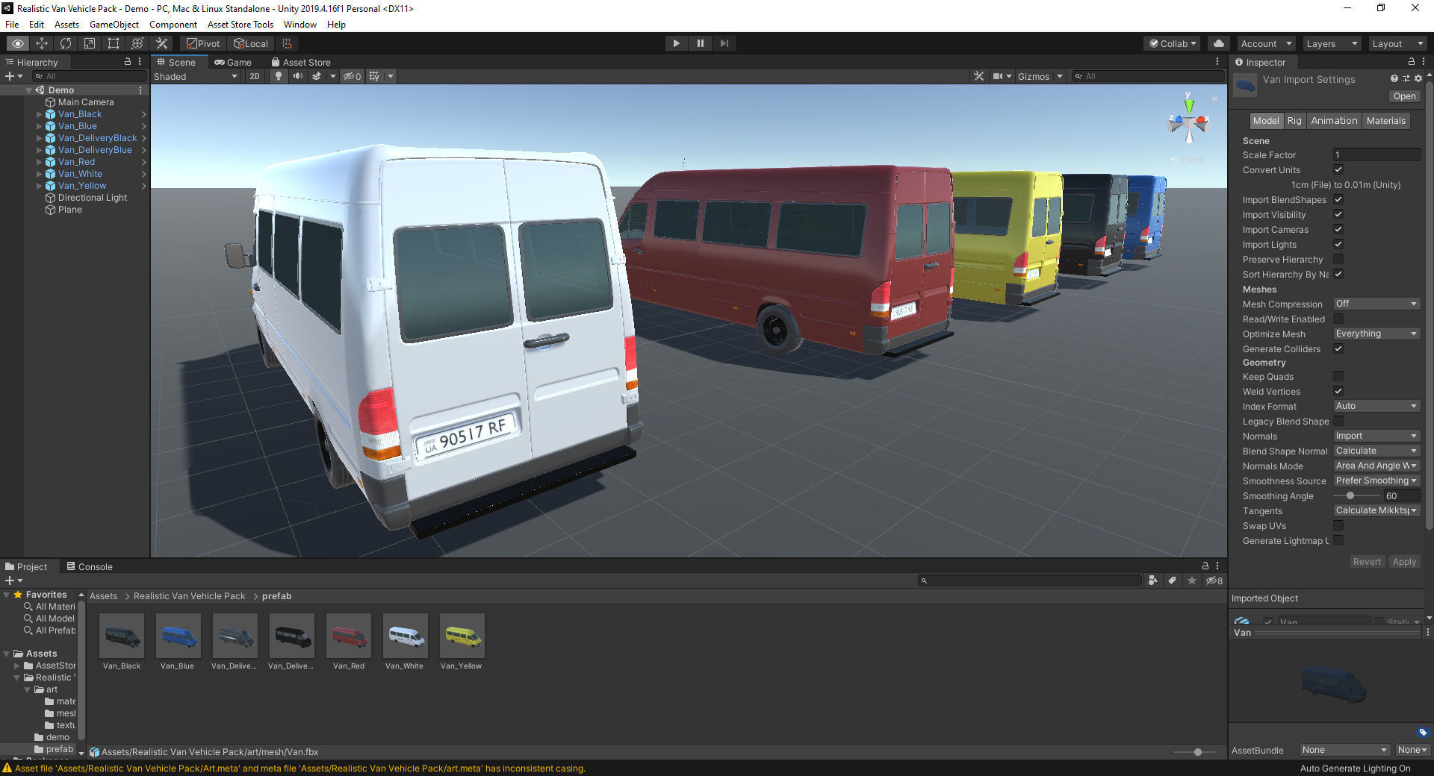This screenshot has height=776, width=1434.
Task: Open scene camera settings icon
Action: click(x=998, y=76)
